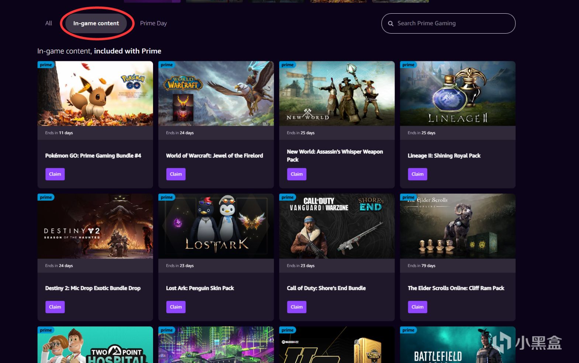The width and height of the screenshot is (579, 363).
Task: Claim Lineage II Shining Royal Pack
Action: click(417, 174)
